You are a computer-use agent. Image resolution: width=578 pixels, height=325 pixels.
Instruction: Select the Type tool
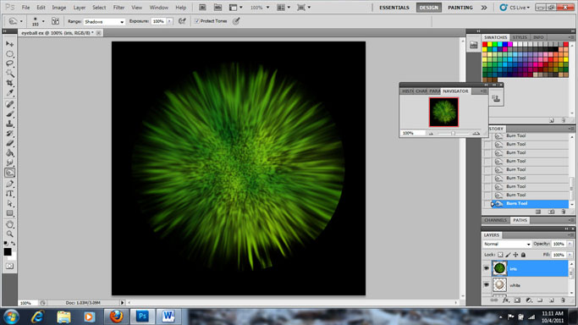coord(9,194)
